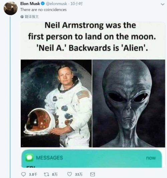
Task: Share tweet via envelope icon
Action: pos(93,174)
